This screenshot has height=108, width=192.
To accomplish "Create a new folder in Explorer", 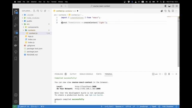I will point(38,11).
